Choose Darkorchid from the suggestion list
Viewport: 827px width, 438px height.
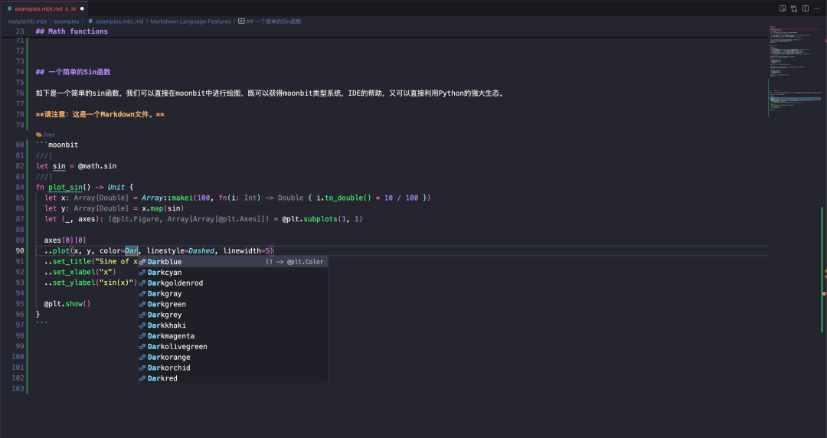pos(233,368)
